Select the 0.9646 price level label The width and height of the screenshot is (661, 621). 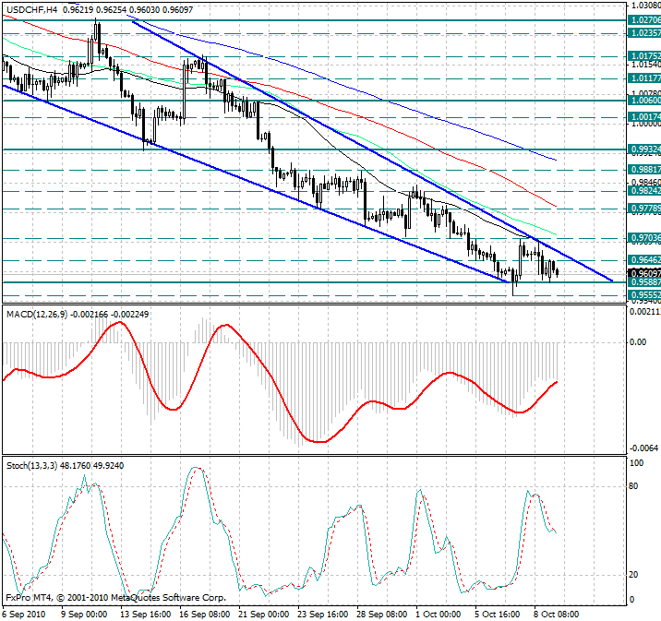(644, 260)
